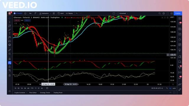Select the 1D date range

15,88
